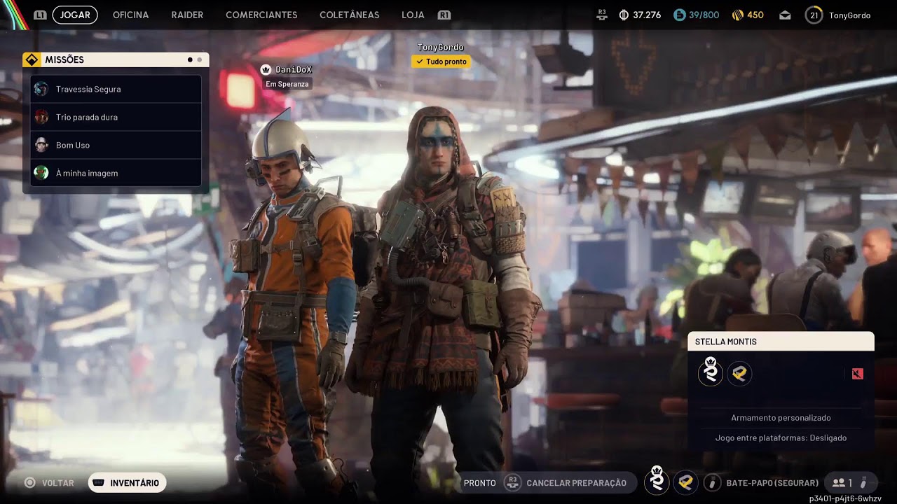Open the Trio parada dura mission

point(116,117)
